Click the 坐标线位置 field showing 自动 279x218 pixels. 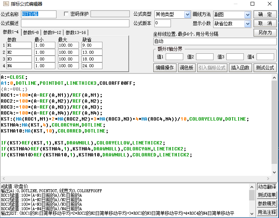tap(215, 41)
